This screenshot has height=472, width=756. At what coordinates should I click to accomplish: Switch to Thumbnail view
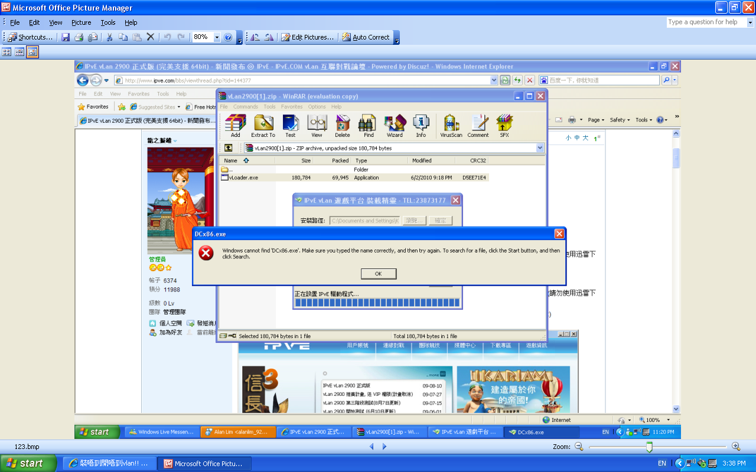tap(7, 52)
